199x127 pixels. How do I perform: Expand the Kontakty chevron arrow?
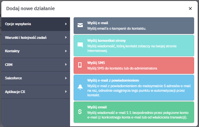point(66,51)
